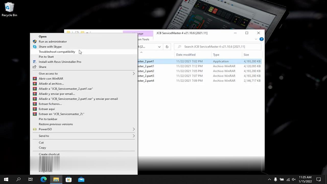The image size is (327, 184).
Task: Maximize the JCB ServiceMaster Explorer window
Action: click(x=247, y=33)
